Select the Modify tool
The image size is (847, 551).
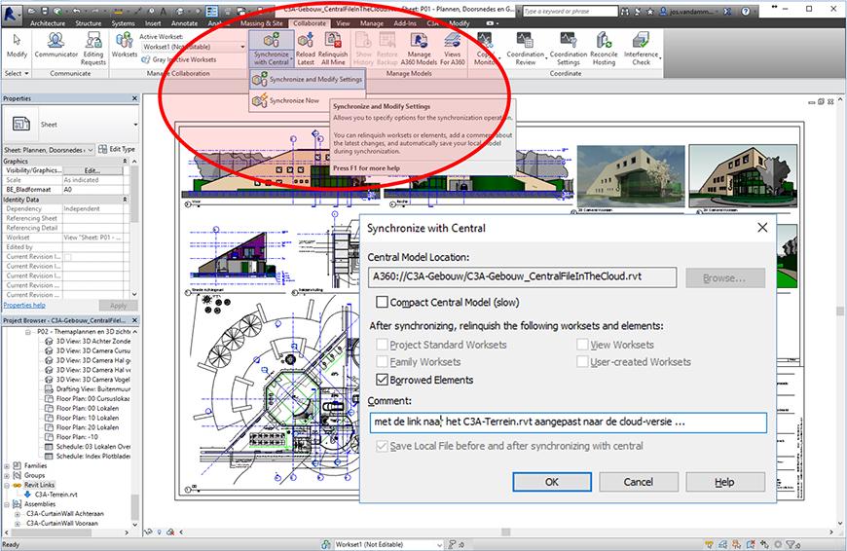(x=17, y=46)
